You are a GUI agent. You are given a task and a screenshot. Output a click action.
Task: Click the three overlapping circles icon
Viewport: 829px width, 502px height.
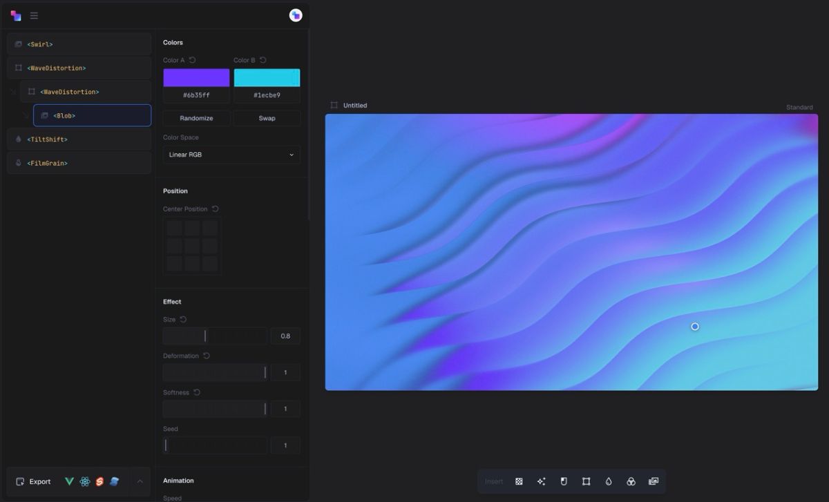[631, 481]
